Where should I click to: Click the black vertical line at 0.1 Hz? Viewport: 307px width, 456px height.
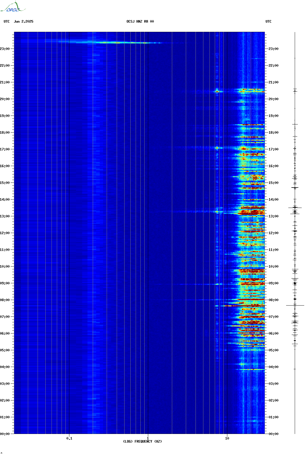69,233
